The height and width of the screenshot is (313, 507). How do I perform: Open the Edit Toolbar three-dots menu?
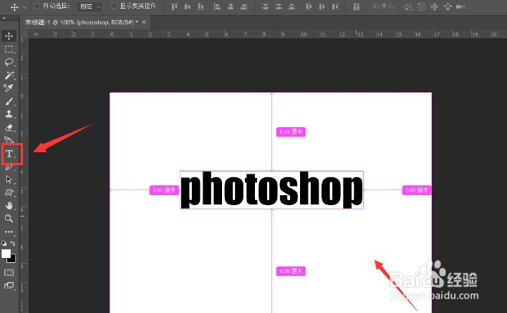pyautogui.click(x=9, y=232)
